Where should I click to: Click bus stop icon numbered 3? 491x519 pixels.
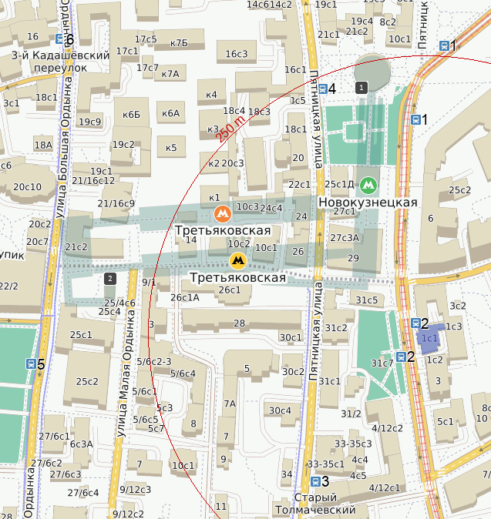315,482
